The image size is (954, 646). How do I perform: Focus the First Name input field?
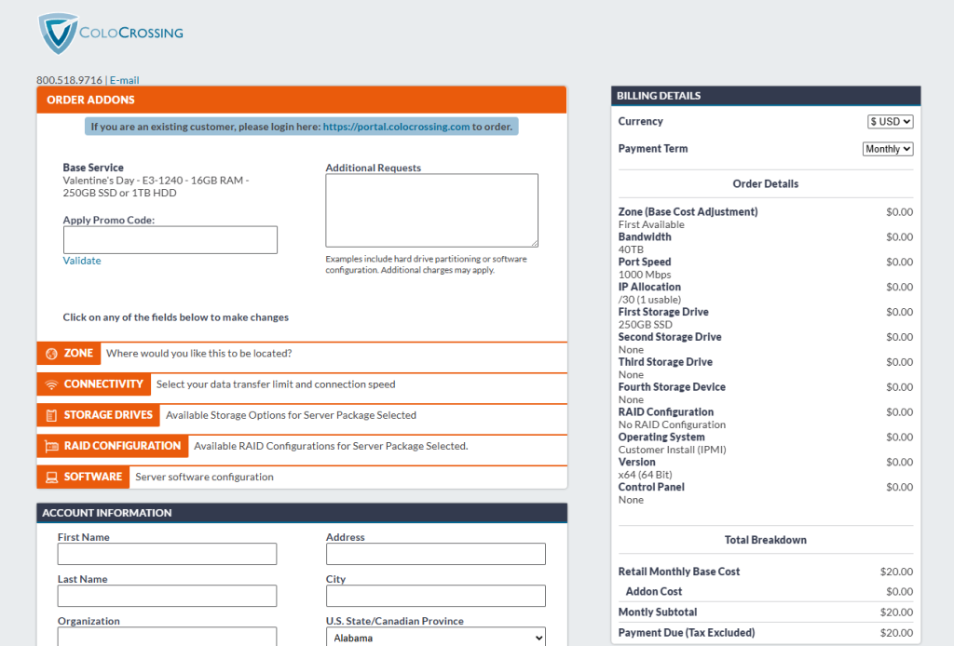pyautogui.click(x=167, y=554)
